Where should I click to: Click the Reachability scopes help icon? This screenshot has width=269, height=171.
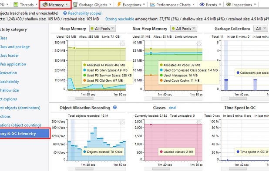[65, 13]
